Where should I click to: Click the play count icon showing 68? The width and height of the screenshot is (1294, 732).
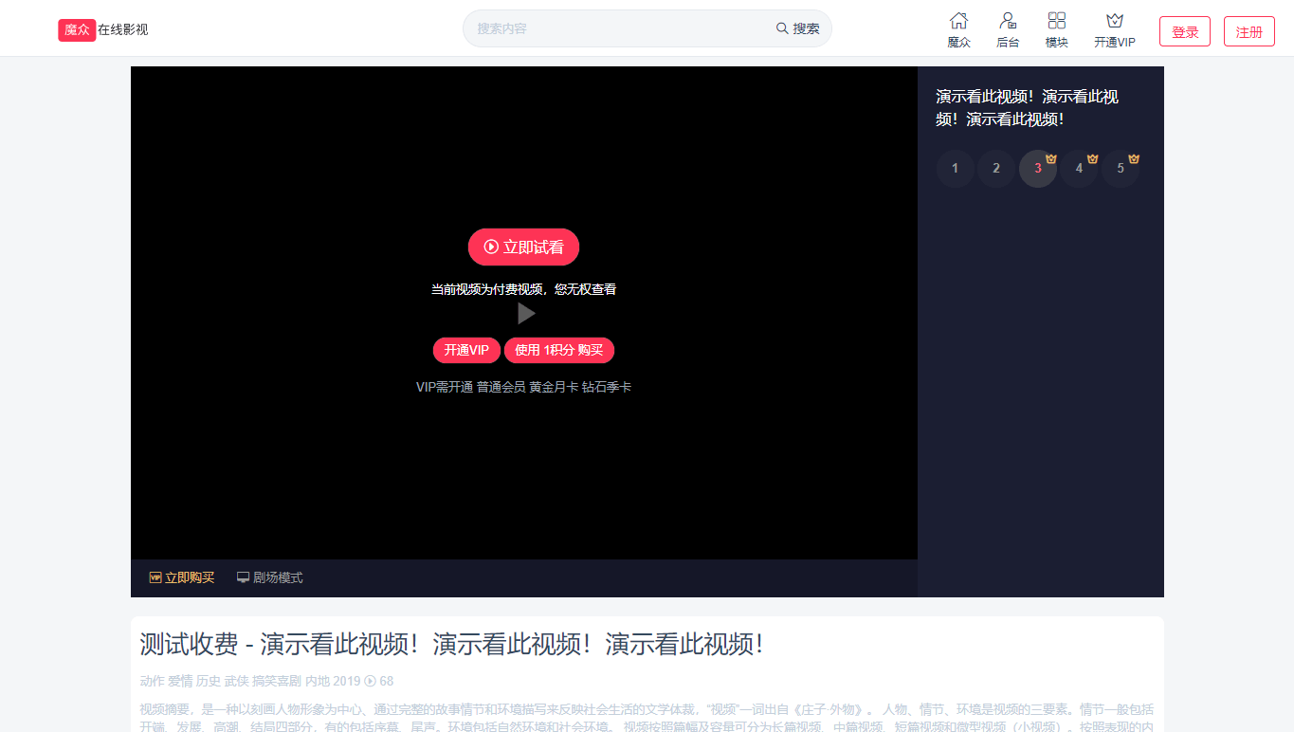[x=371, y=681]
